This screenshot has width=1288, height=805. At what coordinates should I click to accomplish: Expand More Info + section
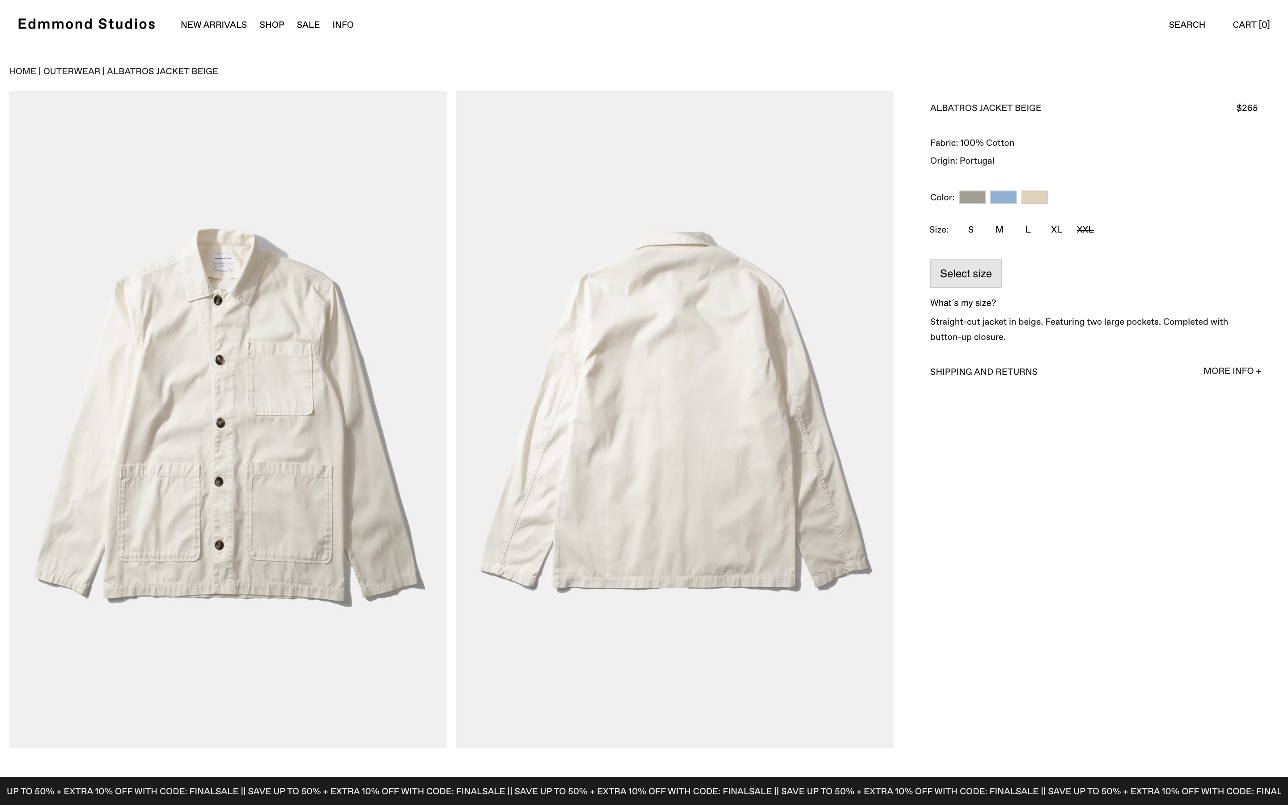1232,371
